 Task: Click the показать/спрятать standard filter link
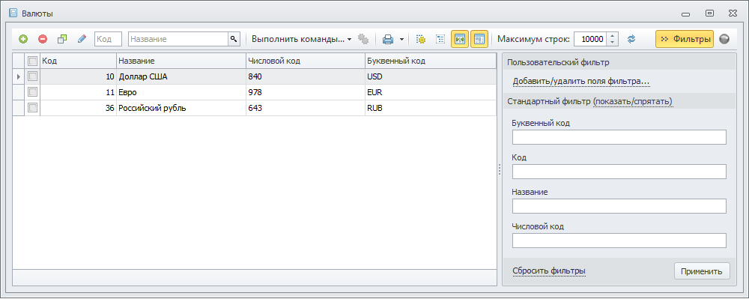point(634,101)
